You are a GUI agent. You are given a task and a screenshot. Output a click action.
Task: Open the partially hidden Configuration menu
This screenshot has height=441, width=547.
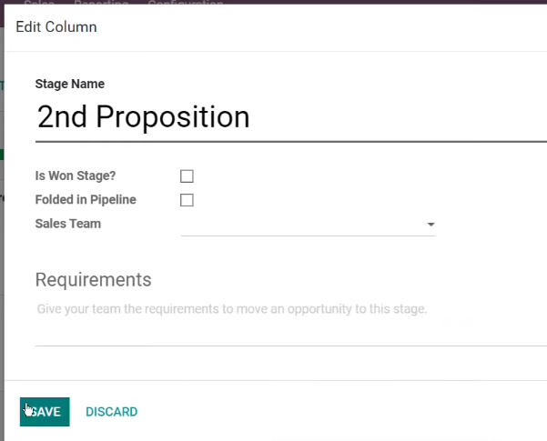186,2
